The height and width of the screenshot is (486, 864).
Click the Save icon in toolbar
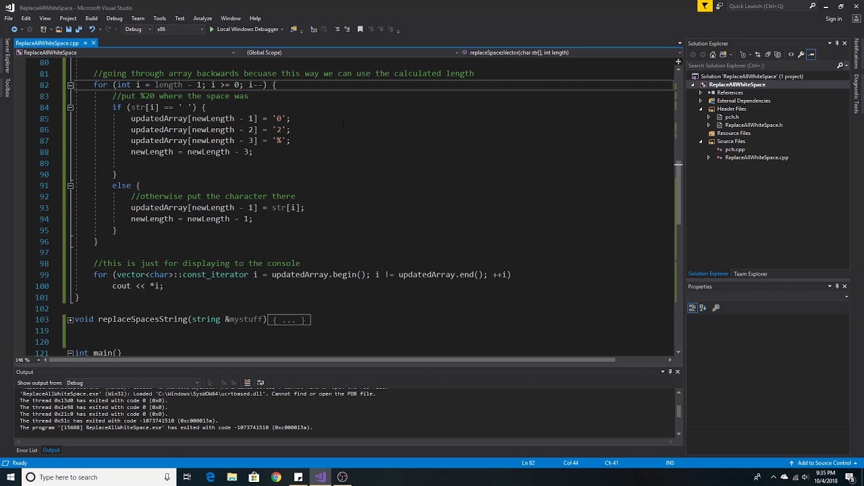click(68, 29)
